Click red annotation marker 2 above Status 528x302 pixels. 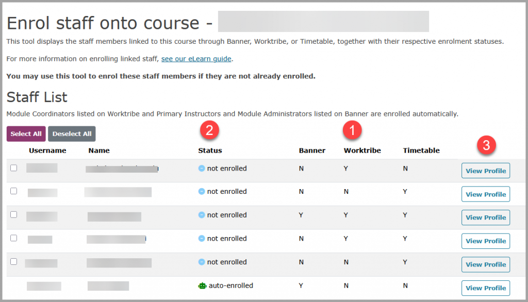pyautogui.click(x=209, y=131)
